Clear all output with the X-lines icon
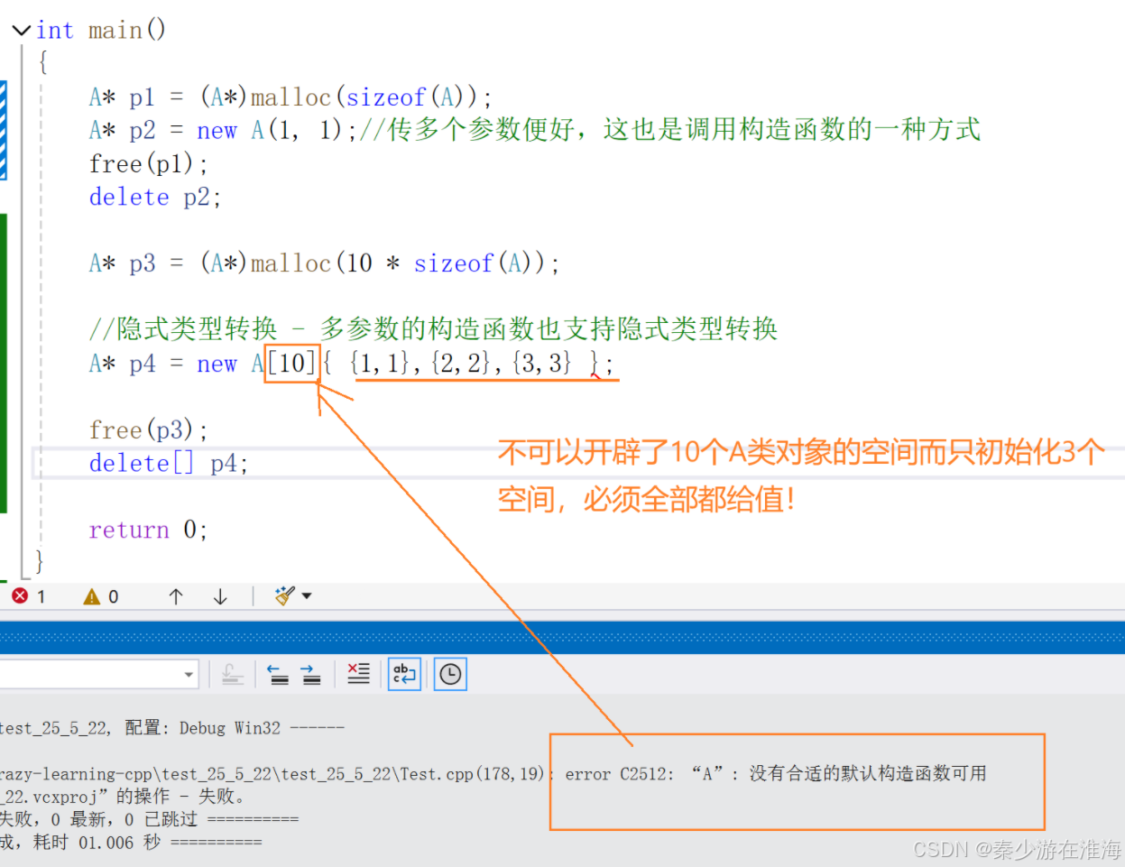Viewport: 1125px width, 867px height. 358,674
